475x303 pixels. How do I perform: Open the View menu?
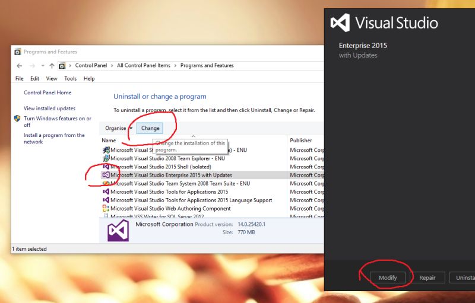(x=52, y=78)
